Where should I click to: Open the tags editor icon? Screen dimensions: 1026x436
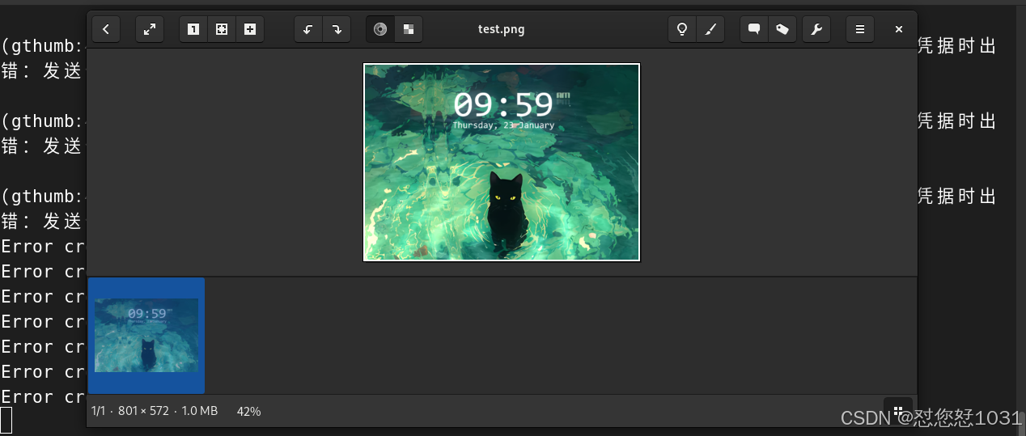782,29
